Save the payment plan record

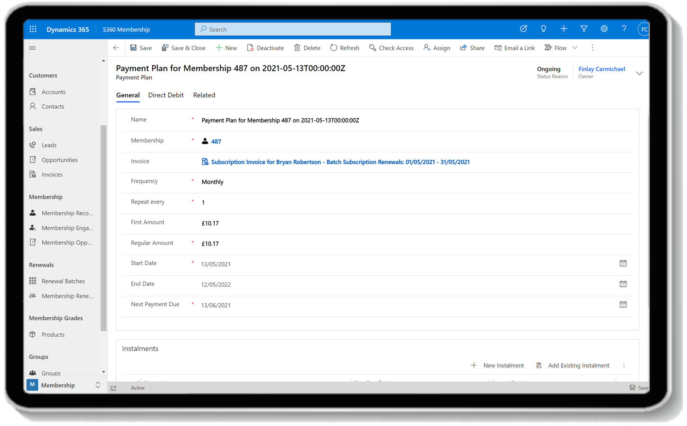coord(141,48)
